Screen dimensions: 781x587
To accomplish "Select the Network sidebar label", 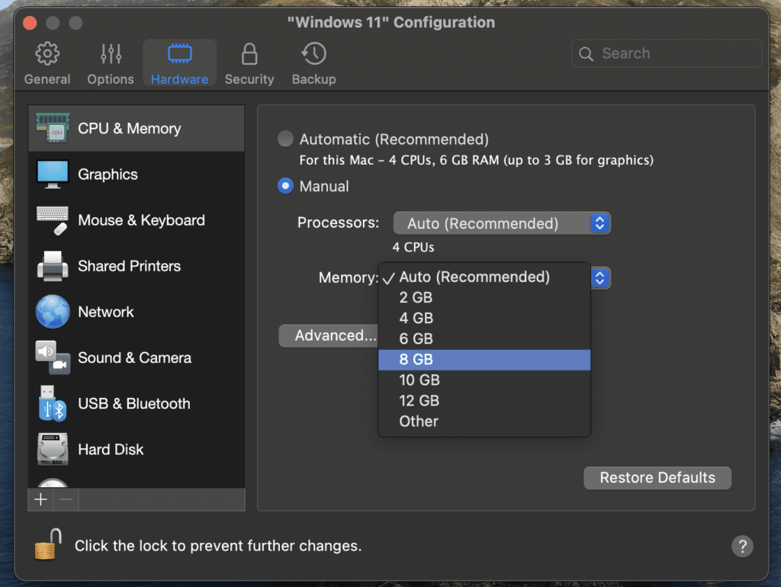I will pyautogui.click(x=106, y=312).
